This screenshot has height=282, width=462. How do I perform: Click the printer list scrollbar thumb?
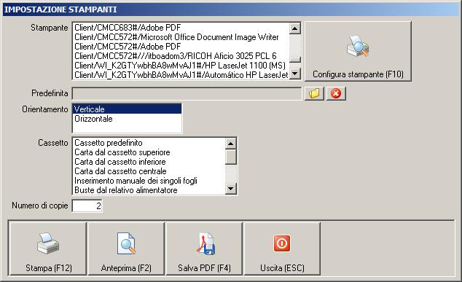(295, 60)
